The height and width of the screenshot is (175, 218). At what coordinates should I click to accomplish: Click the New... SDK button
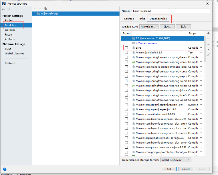[167, 27]
